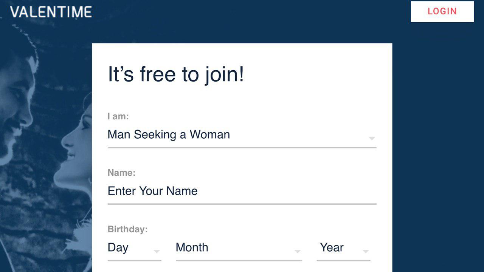
Task: Click the LOGIN button
Action: (x=442, y=11)
